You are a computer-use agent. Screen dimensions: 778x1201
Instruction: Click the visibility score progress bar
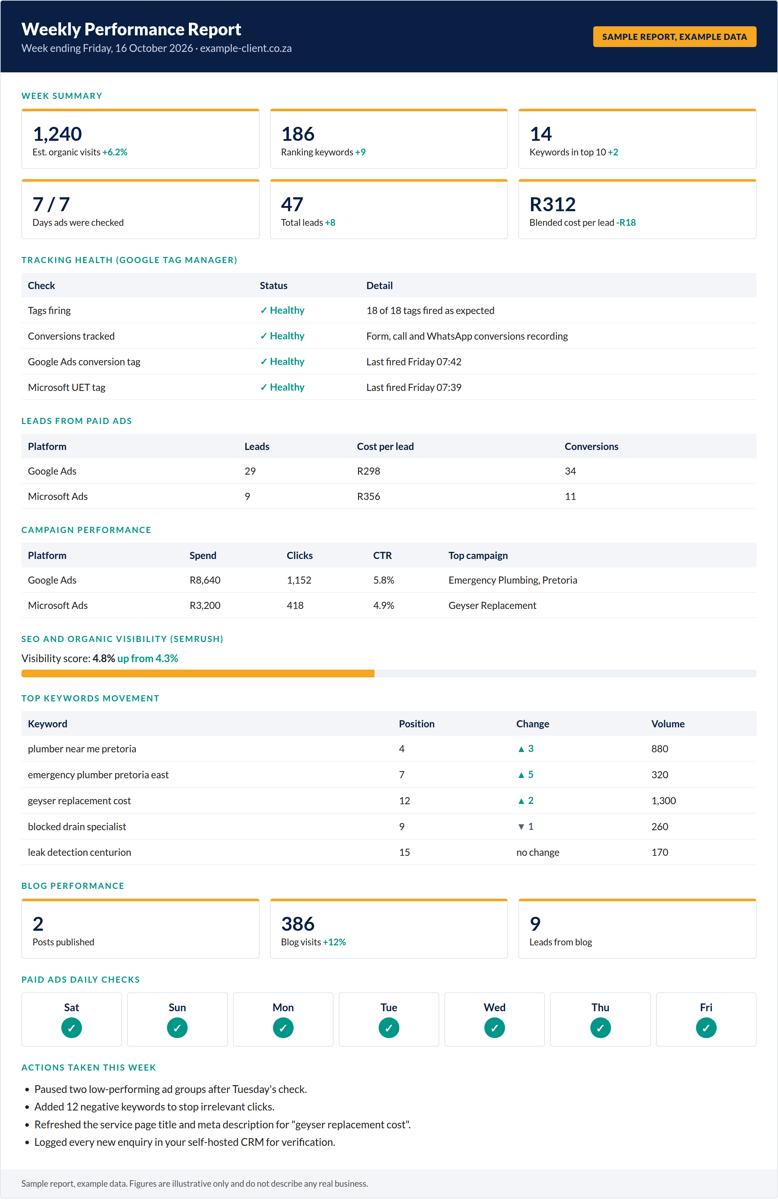[389, 674]
